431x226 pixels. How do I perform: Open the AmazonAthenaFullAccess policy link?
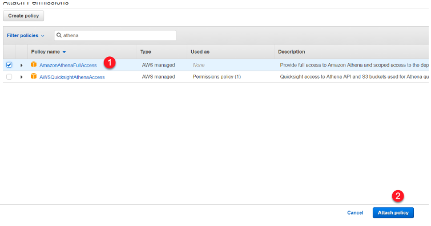tap(68, 65)
